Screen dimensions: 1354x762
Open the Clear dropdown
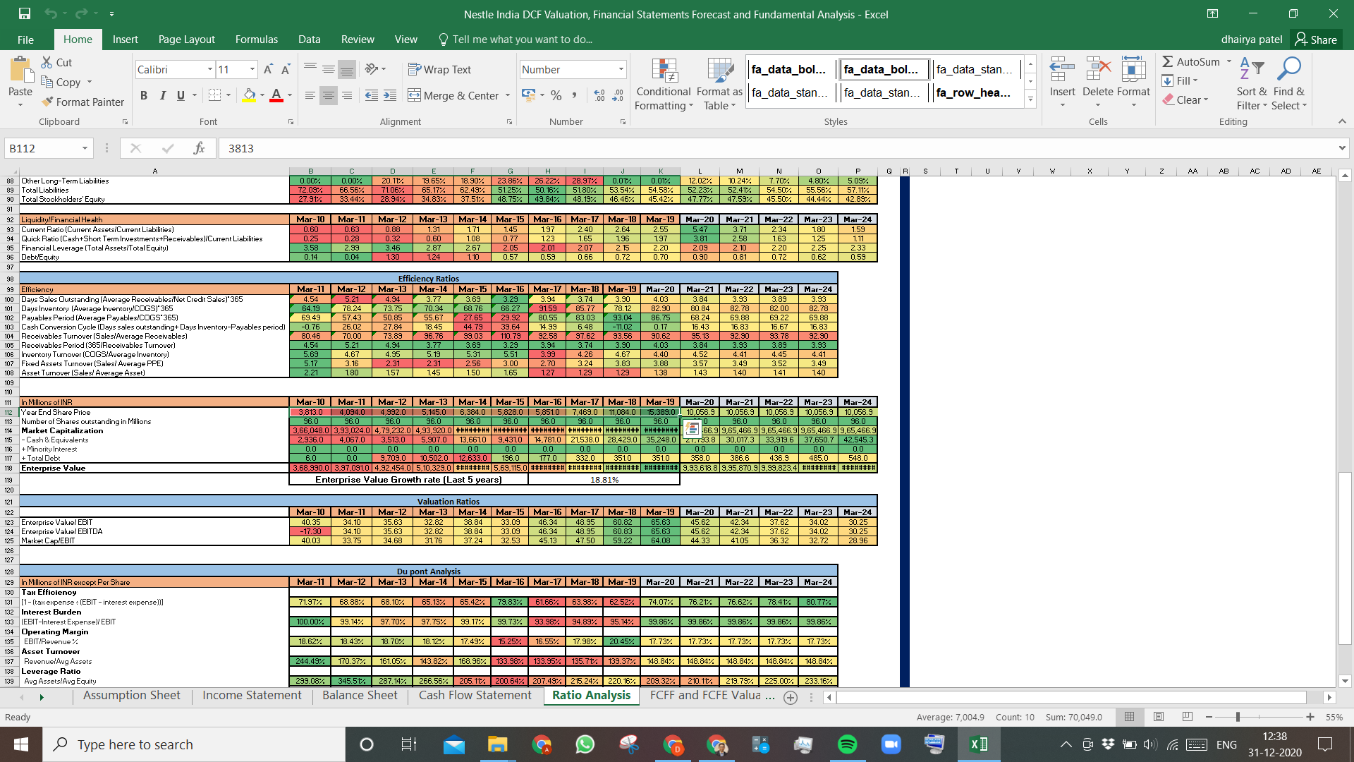[x=1185, y=99]
